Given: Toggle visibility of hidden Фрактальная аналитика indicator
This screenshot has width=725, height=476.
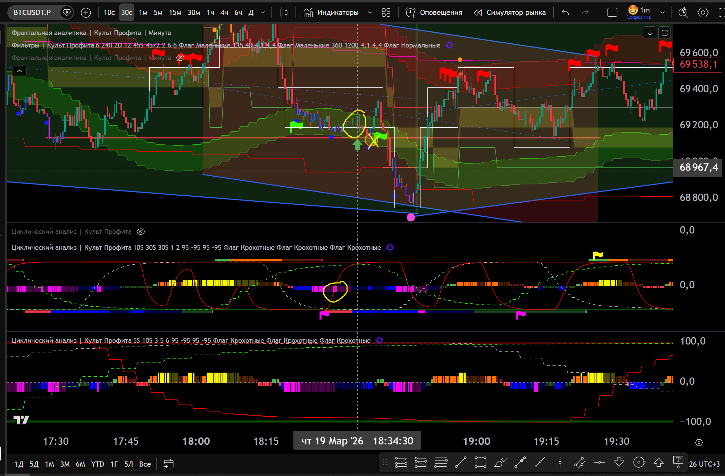Looking at the screenshot, I should click(180, 58).
